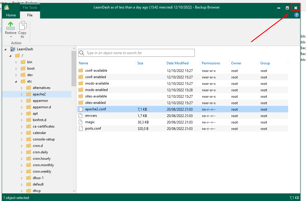Click the magic file icon
306x201 pixels.
(81, 122)
